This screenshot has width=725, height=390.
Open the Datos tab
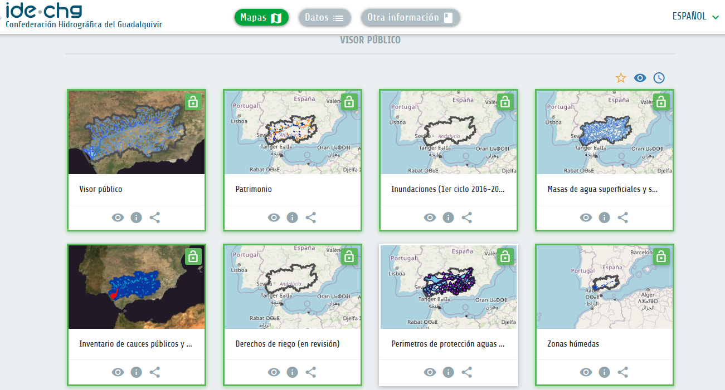324,18
